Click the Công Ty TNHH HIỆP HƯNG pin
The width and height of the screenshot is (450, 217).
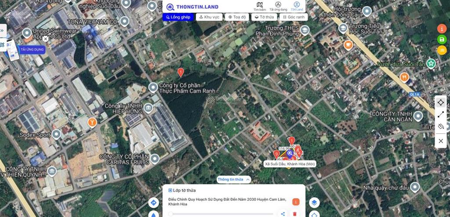(148, 108)
